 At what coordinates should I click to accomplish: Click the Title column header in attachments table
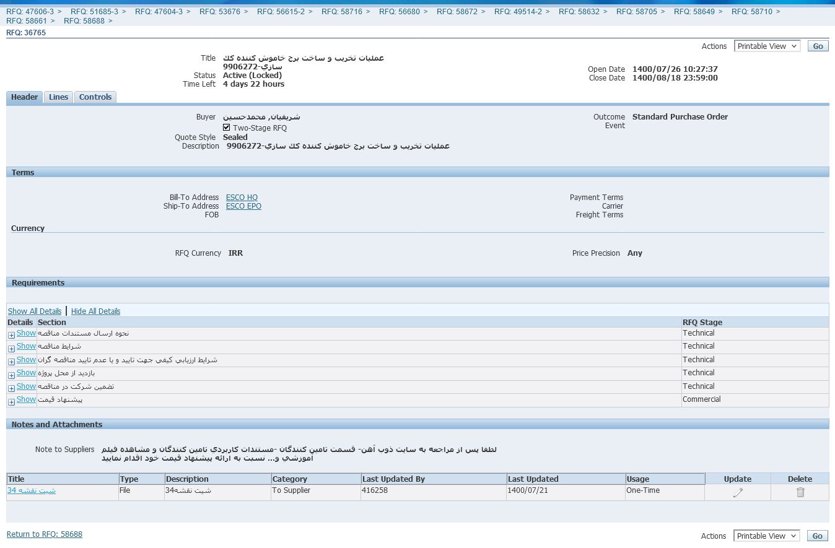(x=63, y=479)
